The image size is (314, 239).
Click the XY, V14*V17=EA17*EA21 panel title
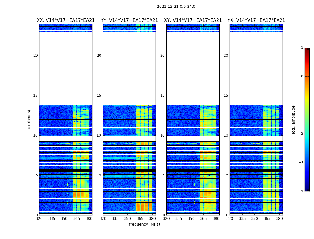pyautogui.click(x=193, y=20)
